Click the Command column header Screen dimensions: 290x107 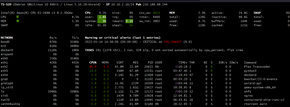250,63
